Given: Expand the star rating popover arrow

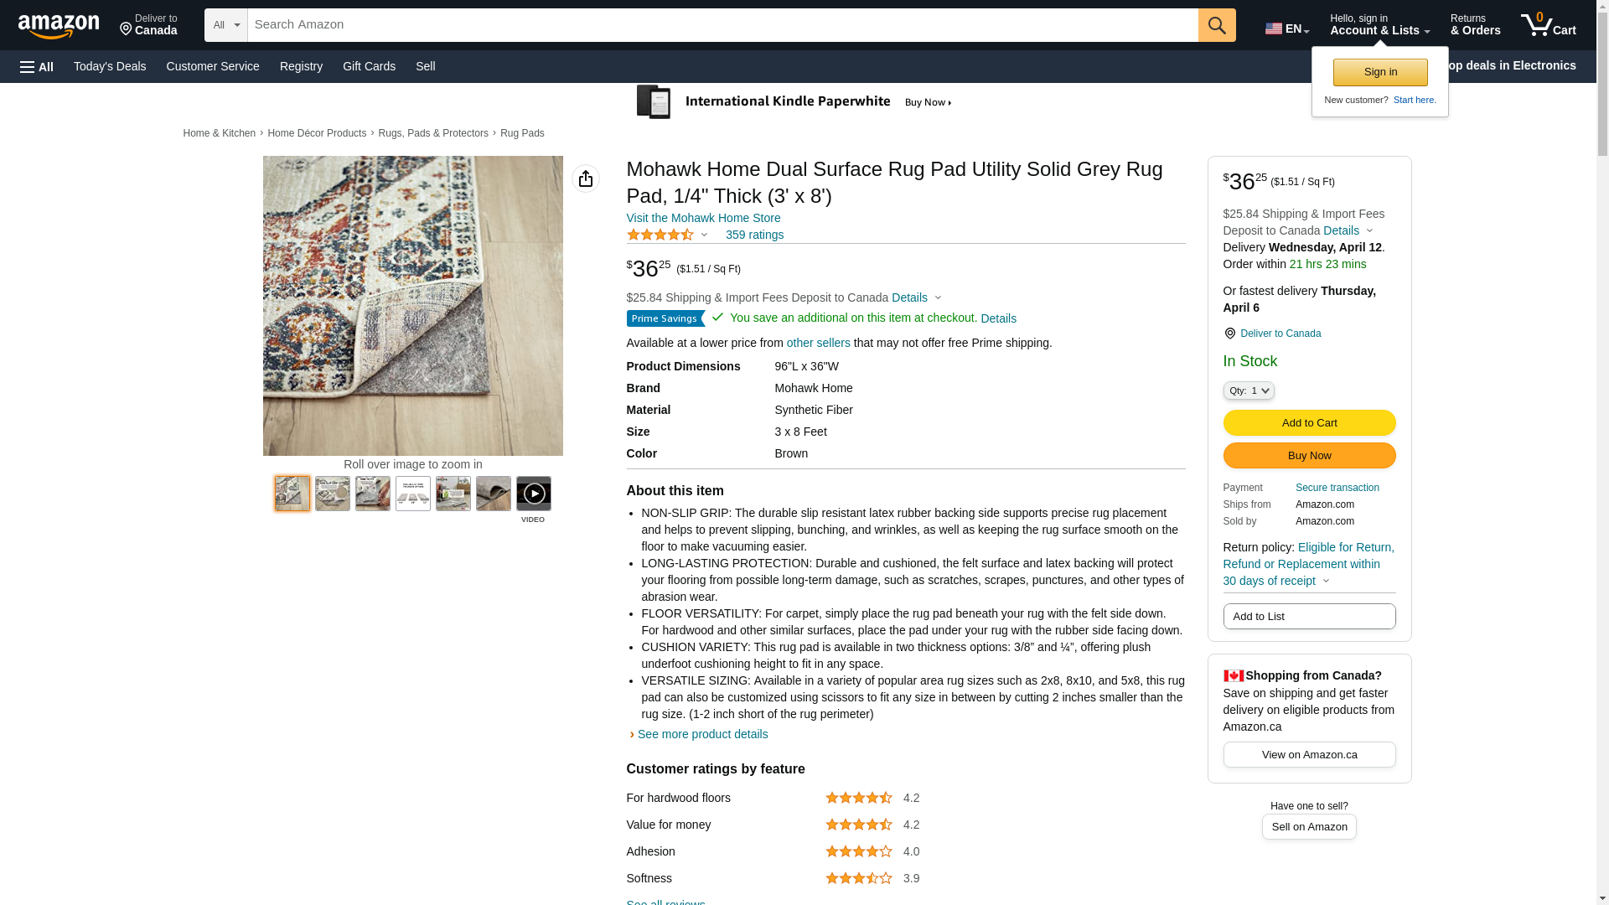Looking at the screenshot, I should [x=704, y=235].
